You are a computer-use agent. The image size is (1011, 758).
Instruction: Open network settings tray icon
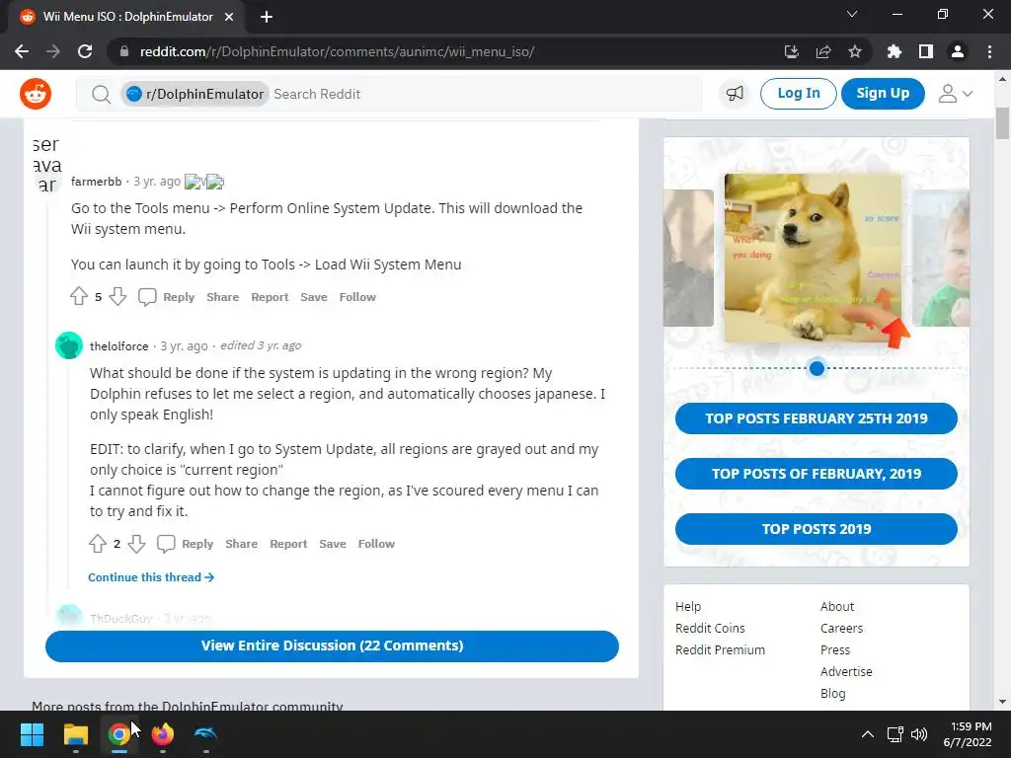coord(894,734)
